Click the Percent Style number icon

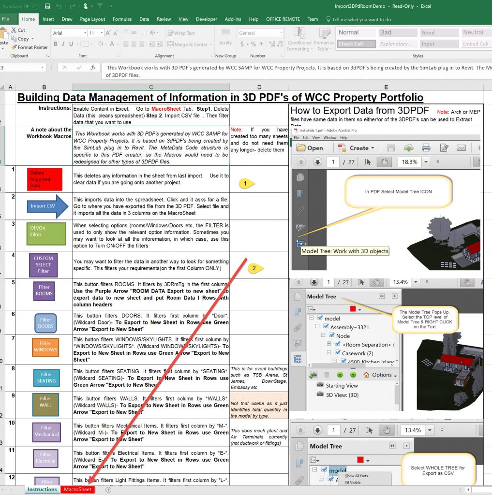tap(254, 44)
